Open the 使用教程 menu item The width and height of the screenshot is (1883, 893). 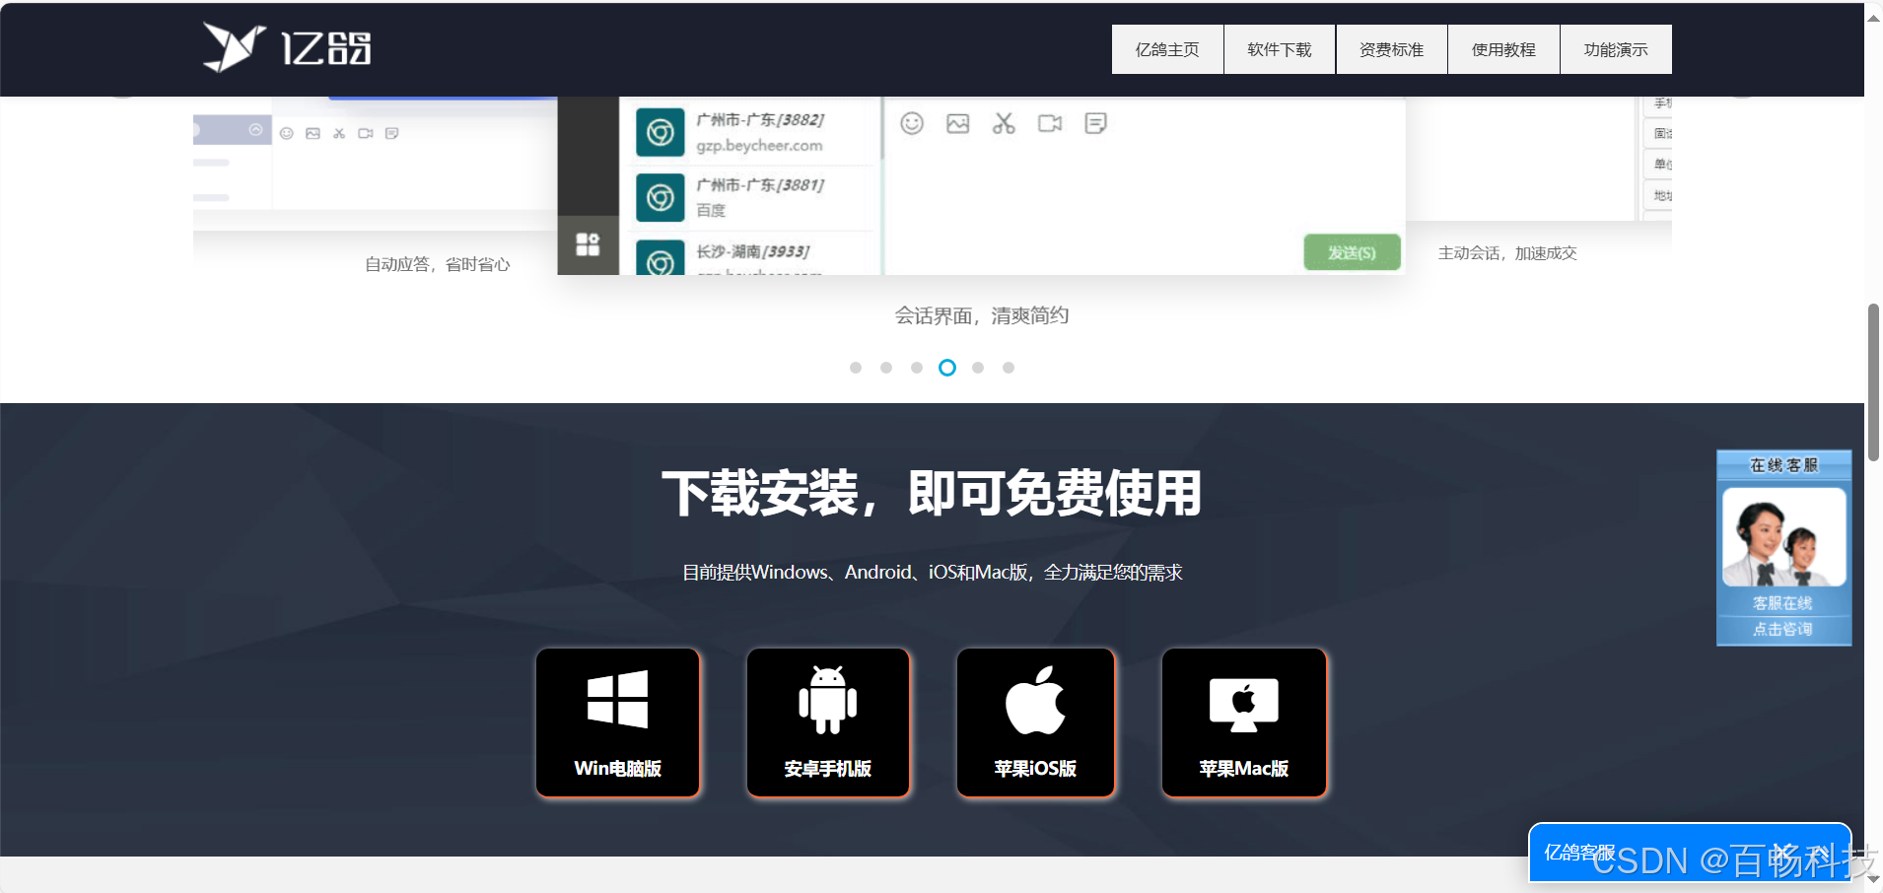[1503, 49]
